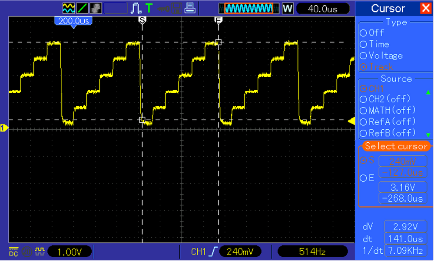Click the dual waveform display icon
Screen dimensions: 434x262
[x=69, y=8]
